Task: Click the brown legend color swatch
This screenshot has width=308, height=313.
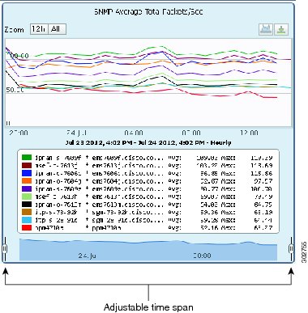Action: coord(27,212)
